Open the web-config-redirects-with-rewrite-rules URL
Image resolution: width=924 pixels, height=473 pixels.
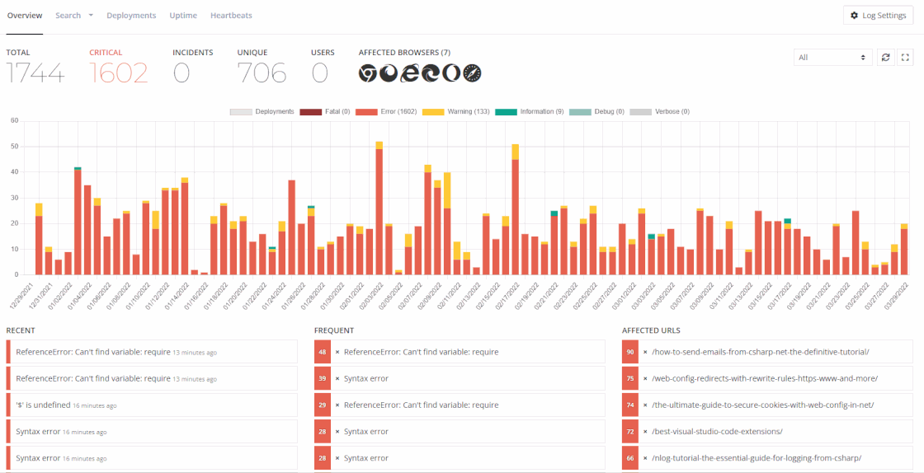765,378
